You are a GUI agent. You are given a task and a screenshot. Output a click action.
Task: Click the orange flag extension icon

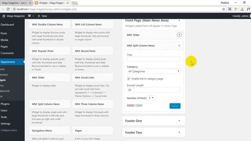236,9
